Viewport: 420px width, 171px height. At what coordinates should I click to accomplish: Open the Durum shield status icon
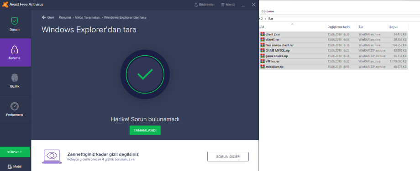(15, 21)
